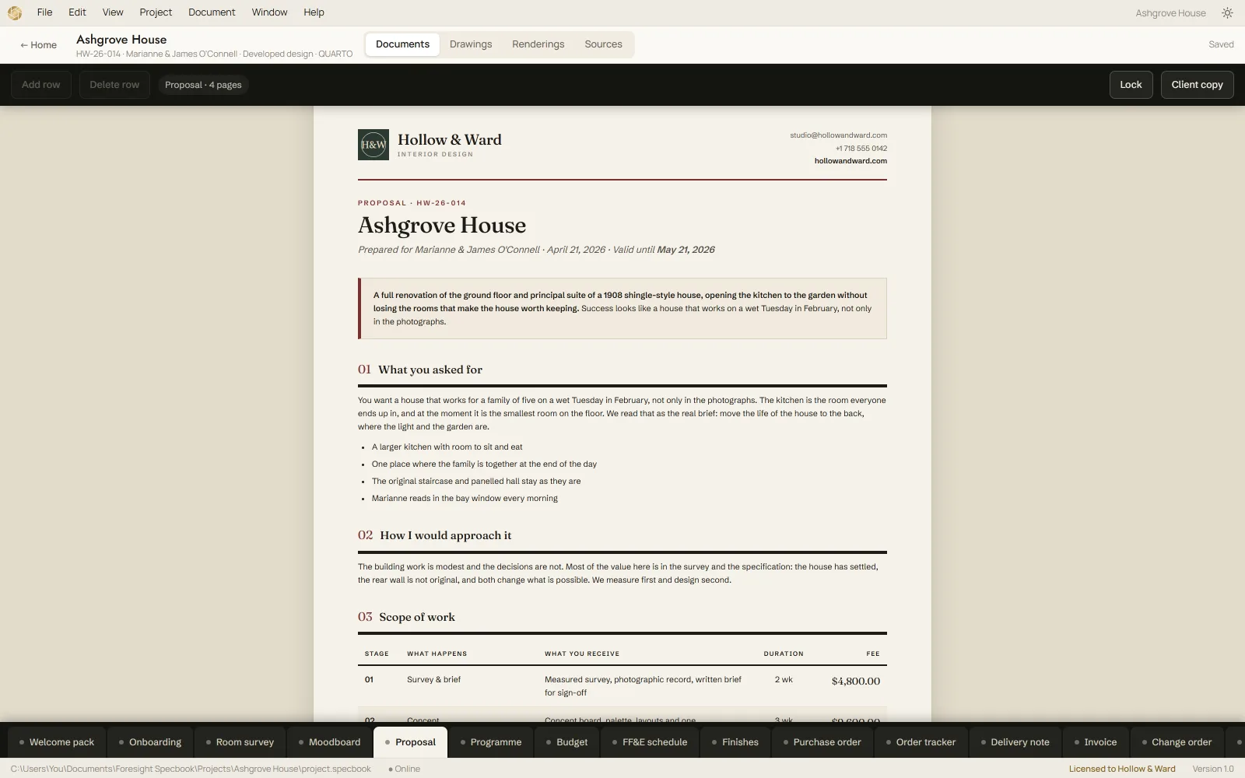This screenshot has width=1245, height=778.
Task: Click the Delete row button
Action: click(x=114, y=85)
